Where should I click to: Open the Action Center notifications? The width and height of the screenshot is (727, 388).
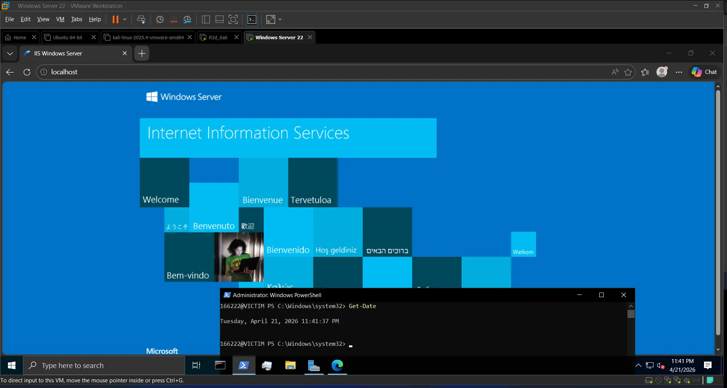(708, 365)
